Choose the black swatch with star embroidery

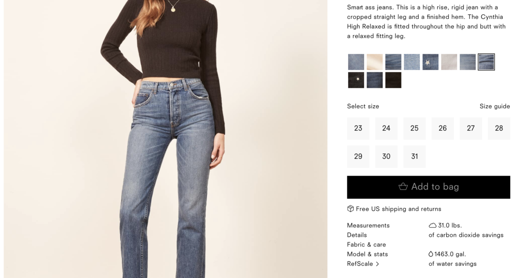[x=356, y=80]
